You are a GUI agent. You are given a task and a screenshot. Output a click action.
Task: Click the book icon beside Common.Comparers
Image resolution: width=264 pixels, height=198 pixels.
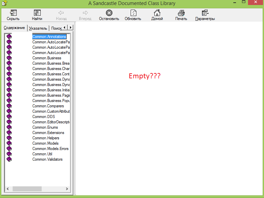[9, 106]
